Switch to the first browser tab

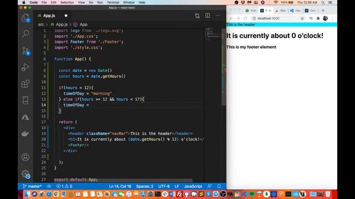coord(251,11)
